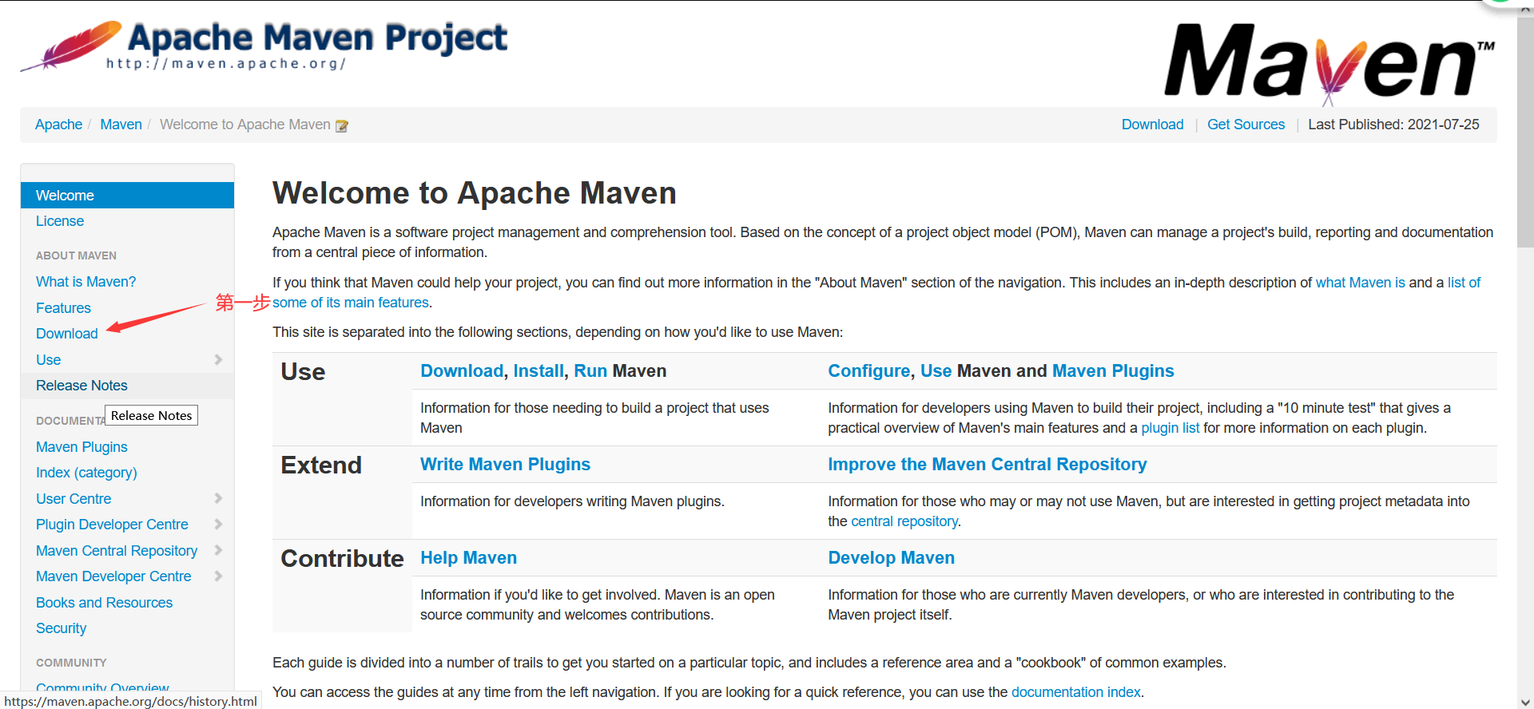Follow the 'list of' link at line end
Viewport: 1534px width, 709px height.
1464,283
